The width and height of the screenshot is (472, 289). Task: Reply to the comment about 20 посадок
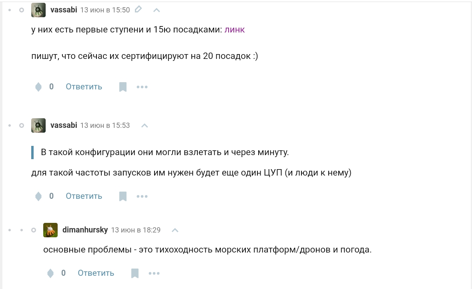(x=84, y=87)
